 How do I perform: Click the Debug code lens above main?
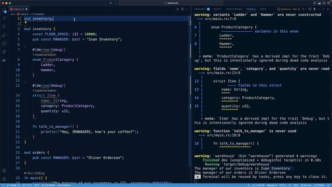[x=39, y=173]
